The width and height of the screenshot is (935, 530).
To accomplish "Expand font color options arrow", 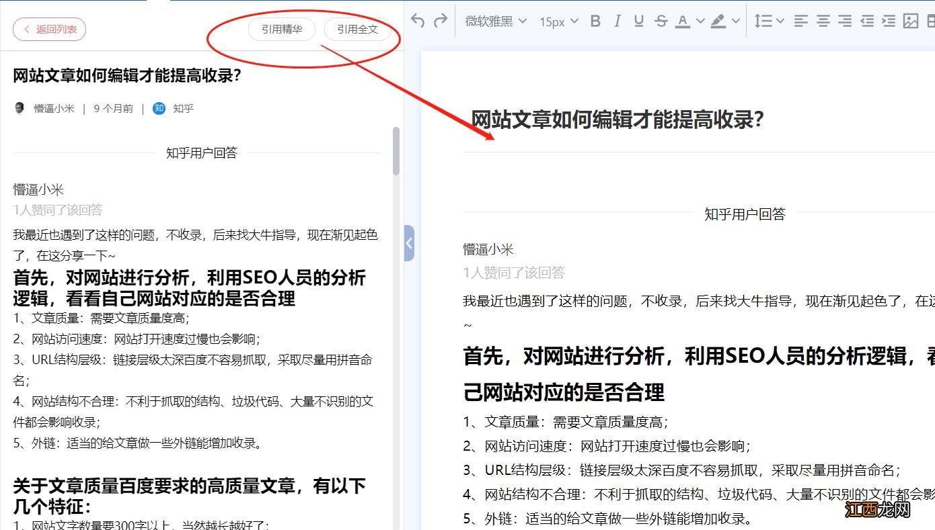I will click(x=700, y=21).
